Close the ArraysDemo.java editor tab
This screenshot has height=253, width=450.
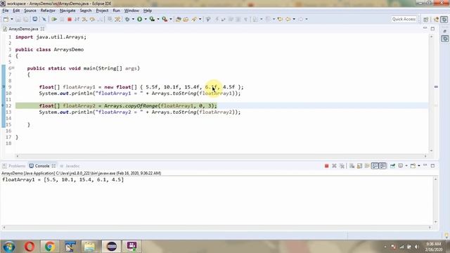pos(42,29)
